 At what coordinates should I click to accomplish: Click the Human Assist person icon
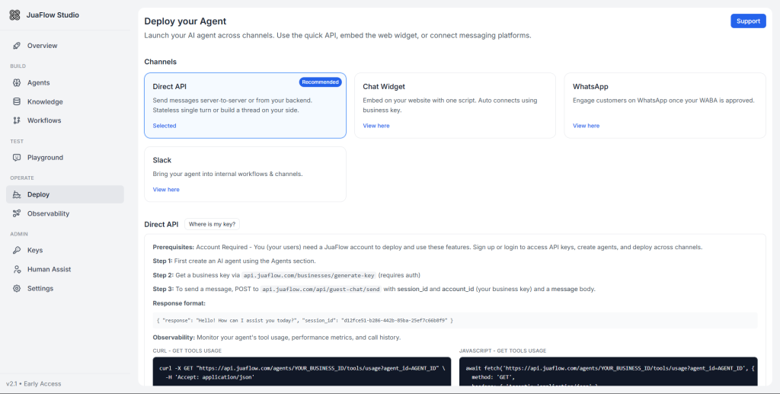point(18,269)
